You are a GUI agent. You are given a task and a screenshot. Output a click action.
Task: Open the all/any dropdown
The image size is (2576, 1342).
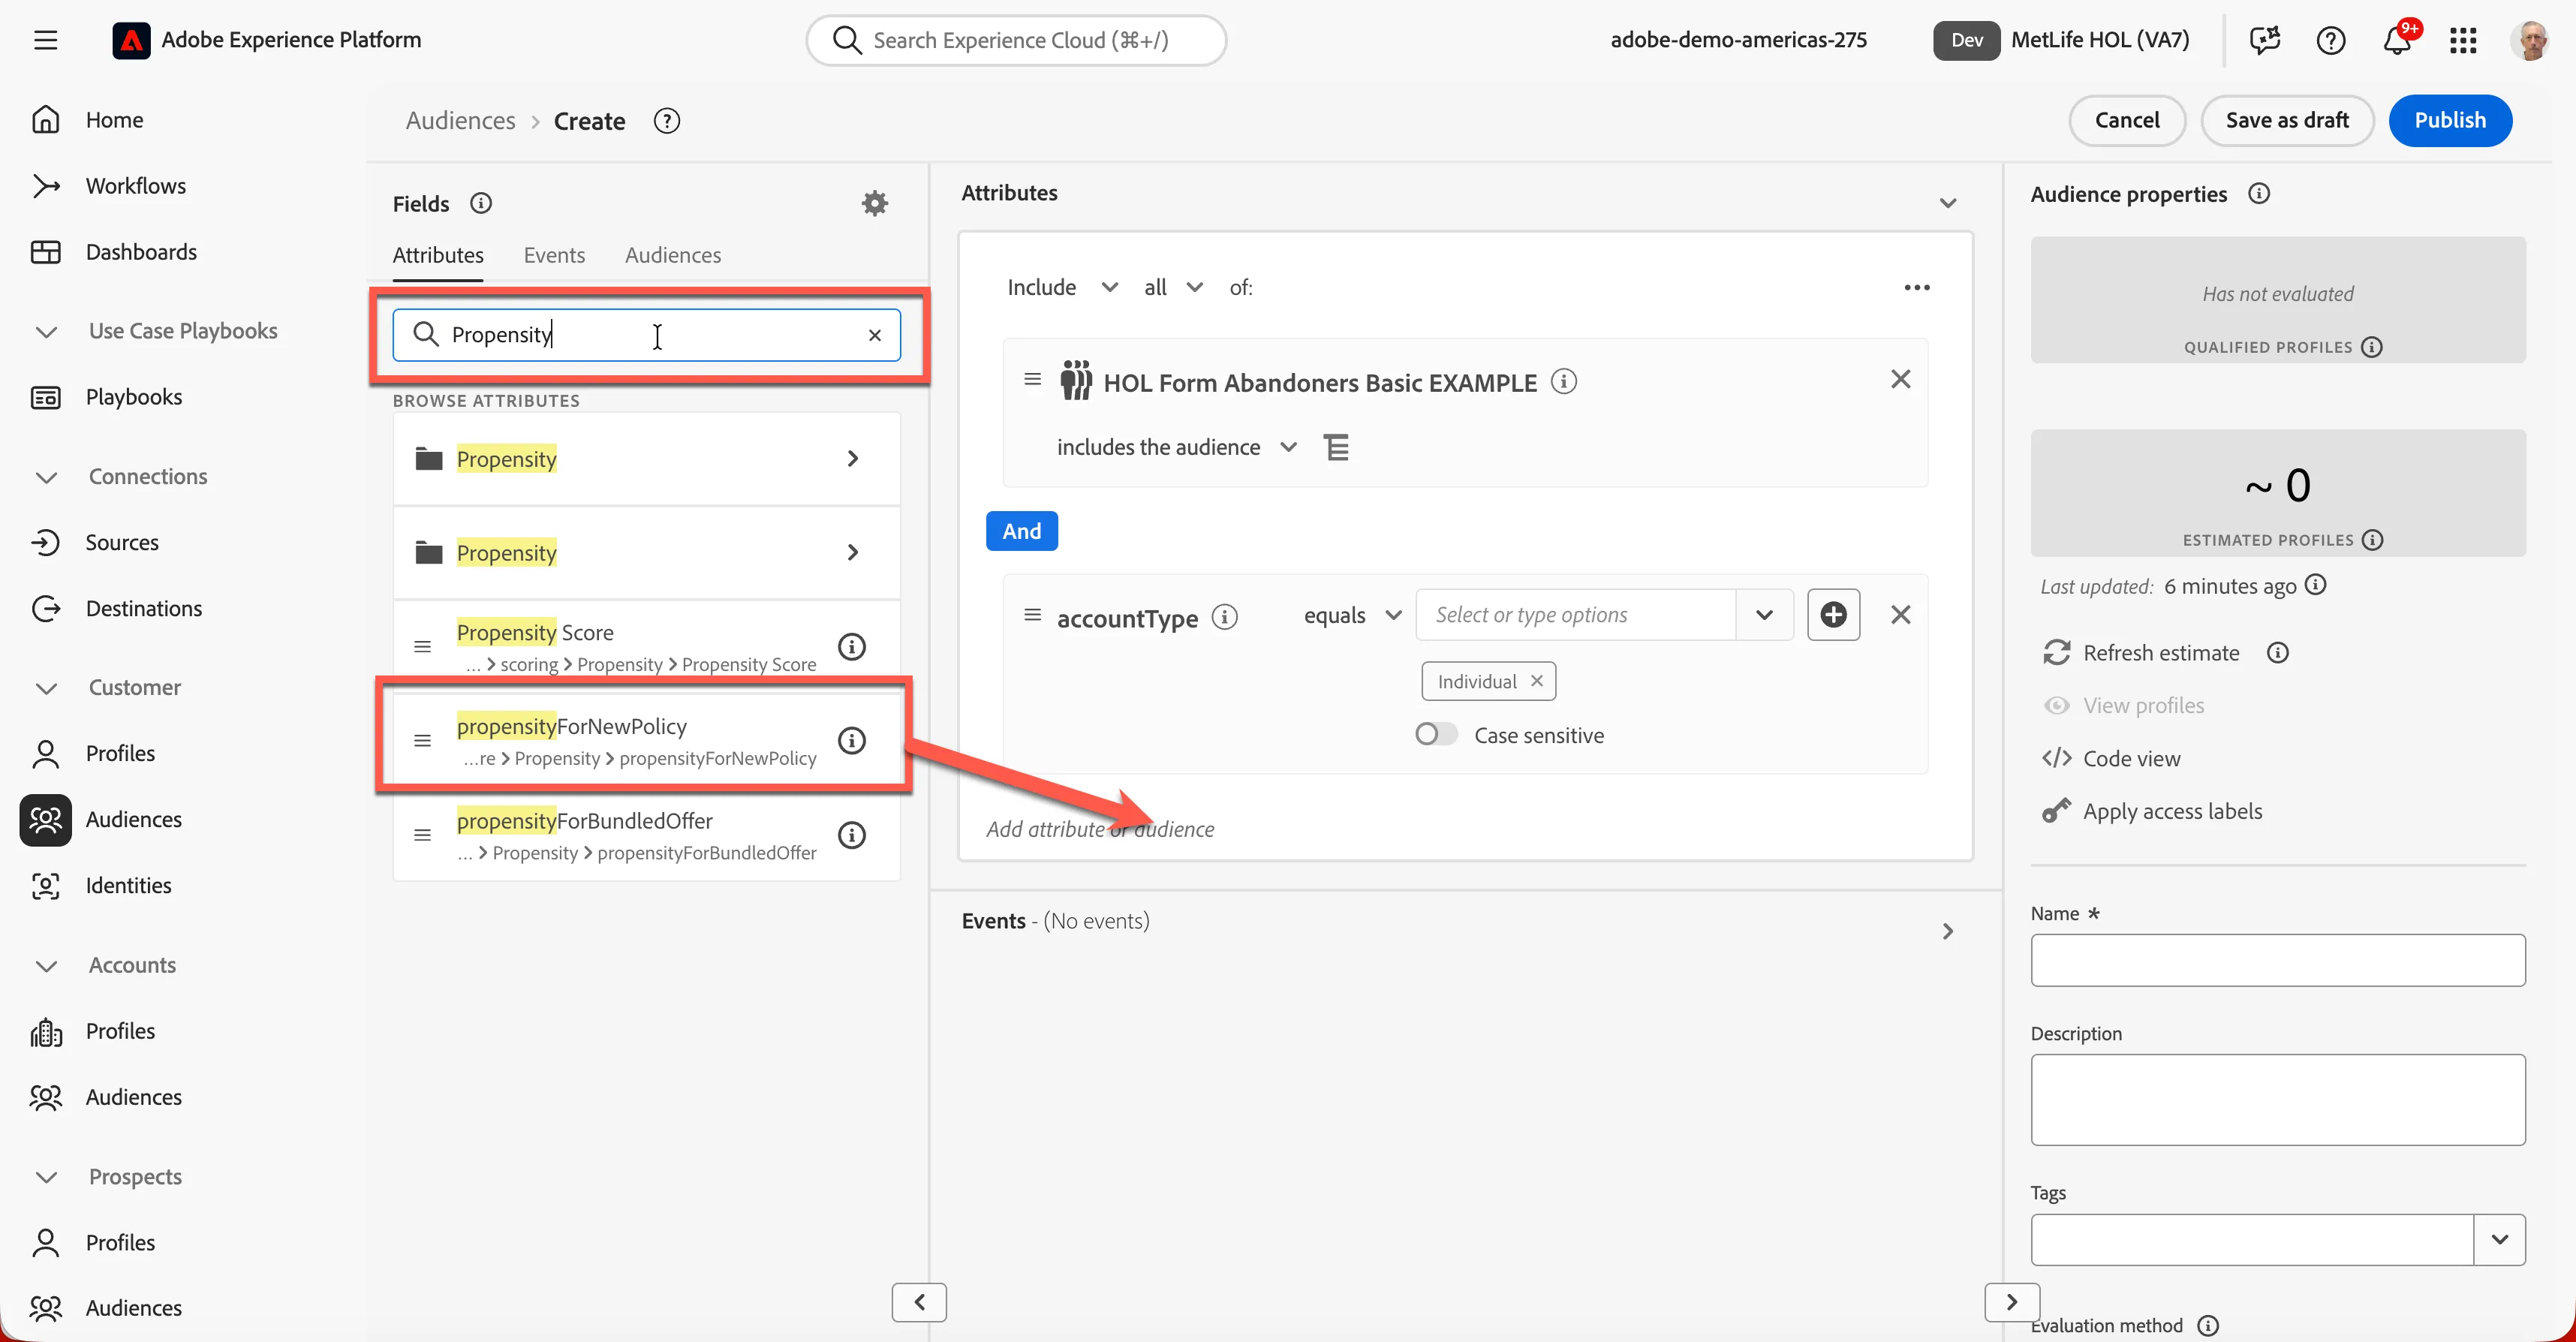pyautogui.click(x=1173, y=288)
